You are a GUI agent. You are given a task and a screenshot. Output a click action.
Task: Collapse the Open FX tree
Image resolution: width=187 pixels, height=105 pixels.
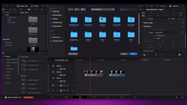[x=3, y=75]
